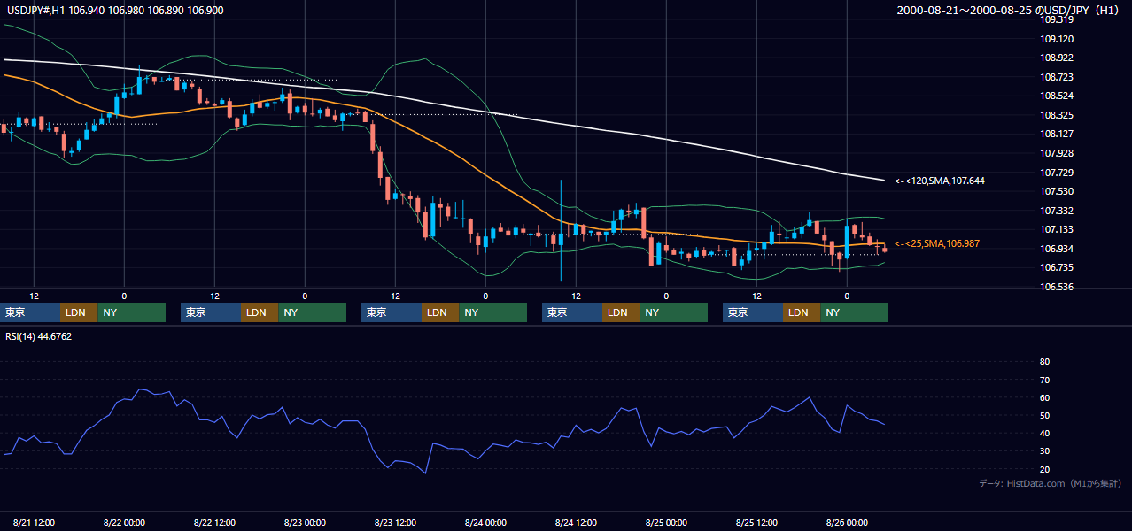
Task: Click the 8/24 12:00 time axis label
Action: pos(576,522)
